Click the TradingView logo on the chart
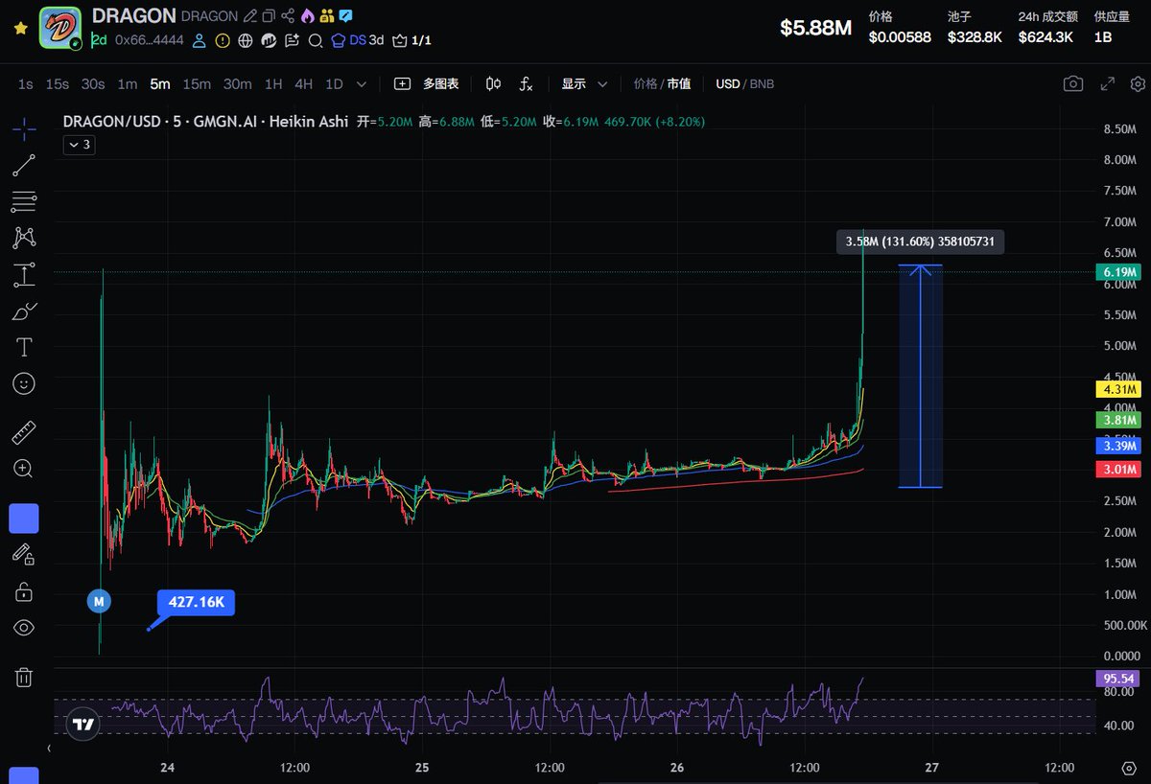The width and height of the screenshot is (1151, 784). 84,726
